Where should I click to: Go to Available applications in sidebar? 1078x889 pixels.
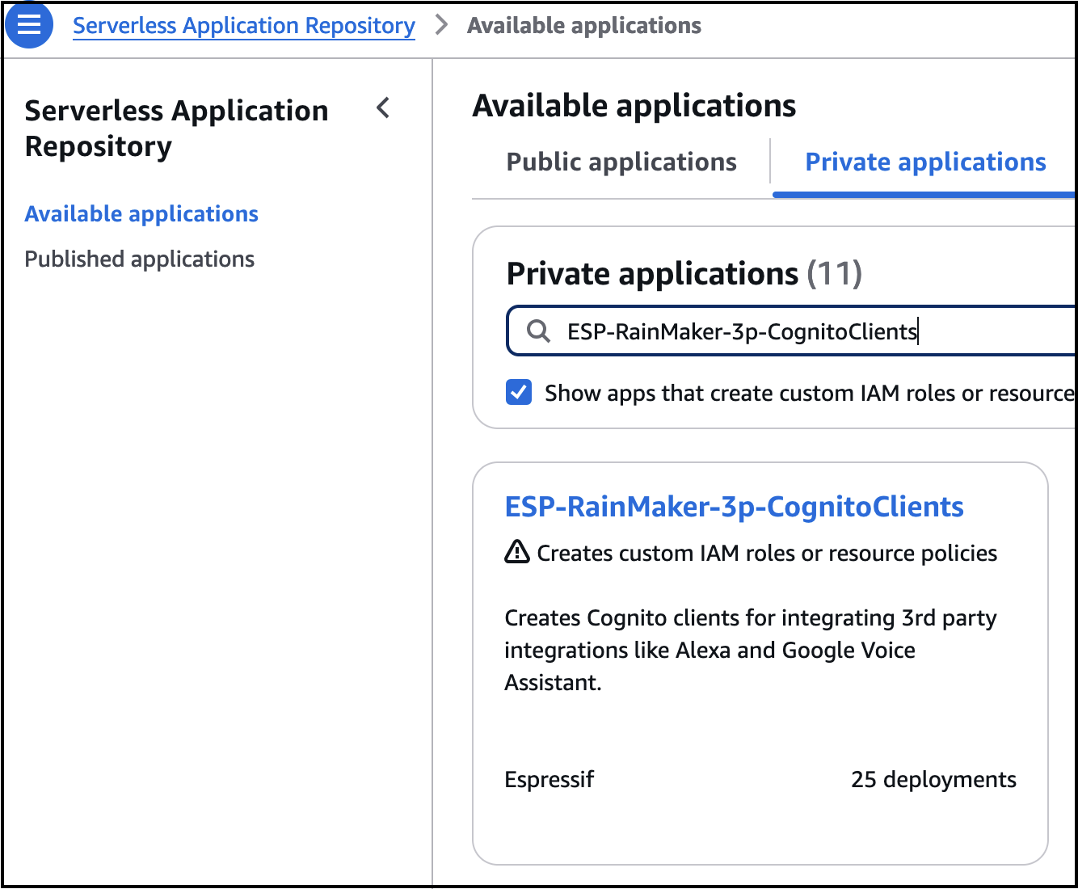141,213
